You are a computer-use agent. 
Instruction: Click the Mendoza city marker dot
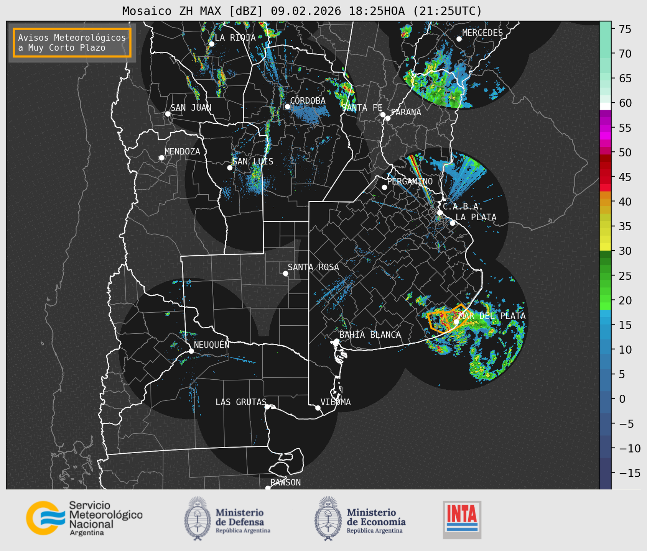point(161,158)
